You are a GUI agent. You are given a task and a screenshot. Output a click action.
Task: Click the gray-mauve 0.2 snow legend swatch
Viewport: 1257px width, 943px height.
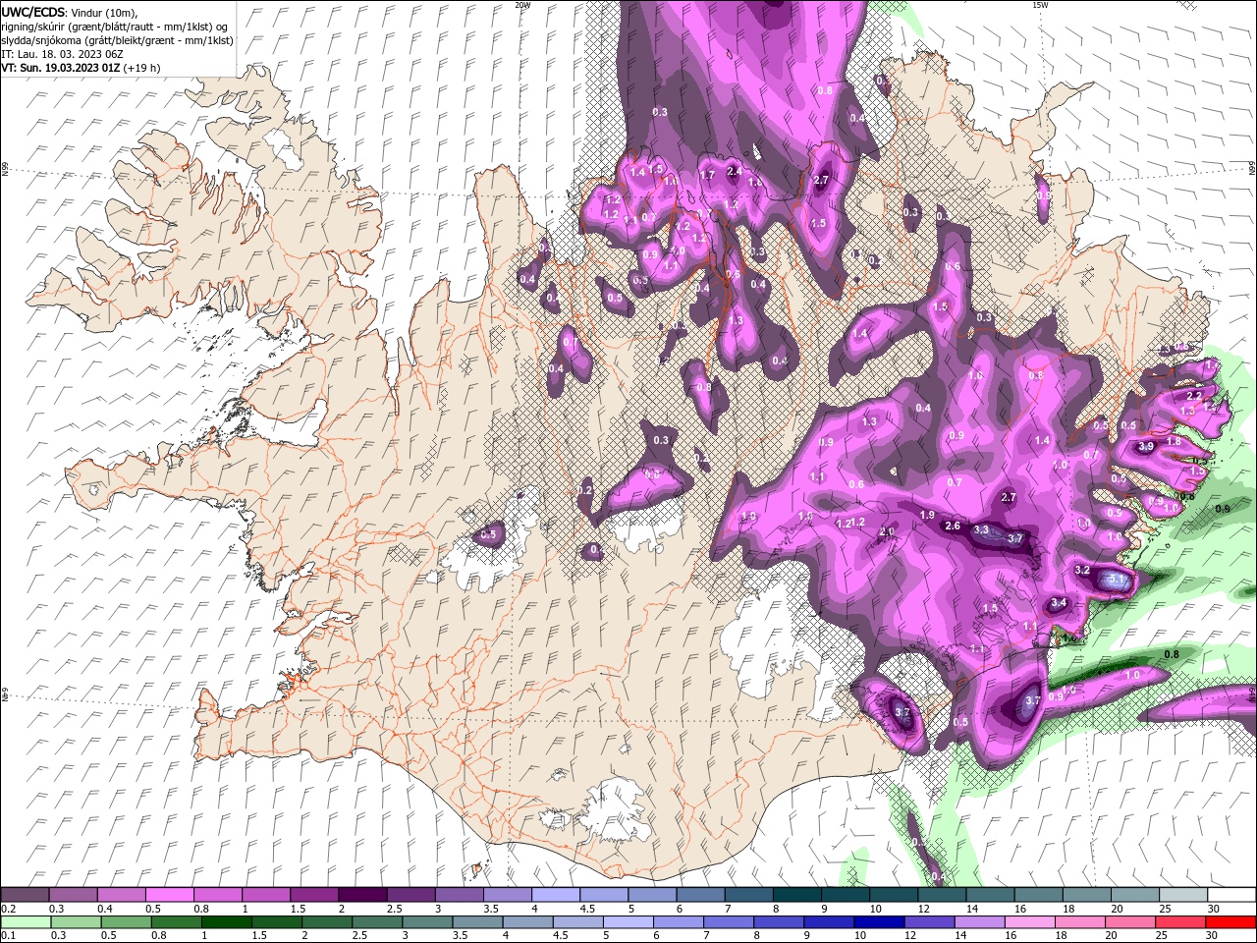[26, 895]
